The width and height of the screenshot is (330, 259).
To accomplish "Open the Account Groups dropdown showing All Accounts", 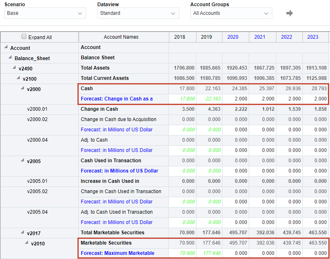I will [231, 13].
